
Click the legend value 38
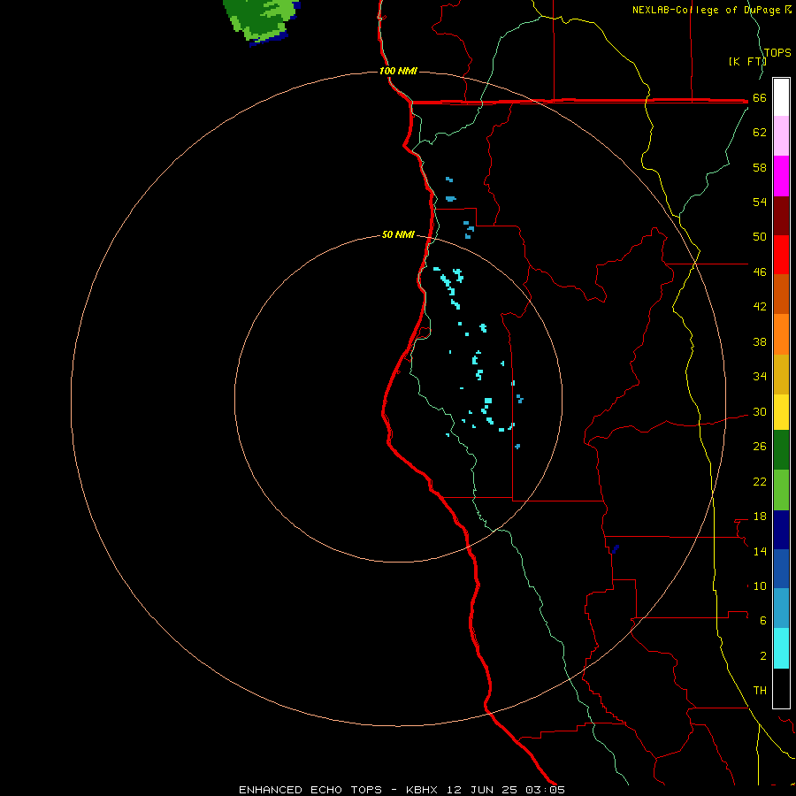(760, 341)
